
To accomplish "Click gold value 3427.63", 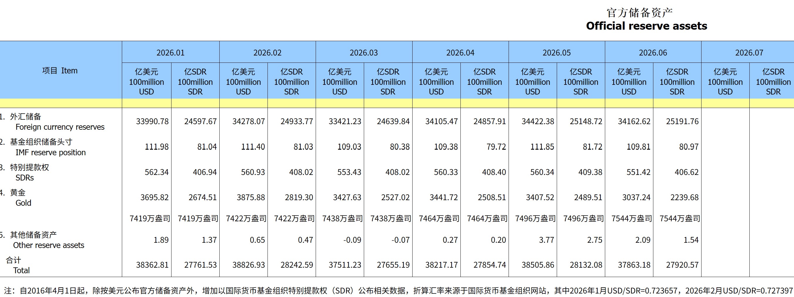I will (x=347, y=197).
